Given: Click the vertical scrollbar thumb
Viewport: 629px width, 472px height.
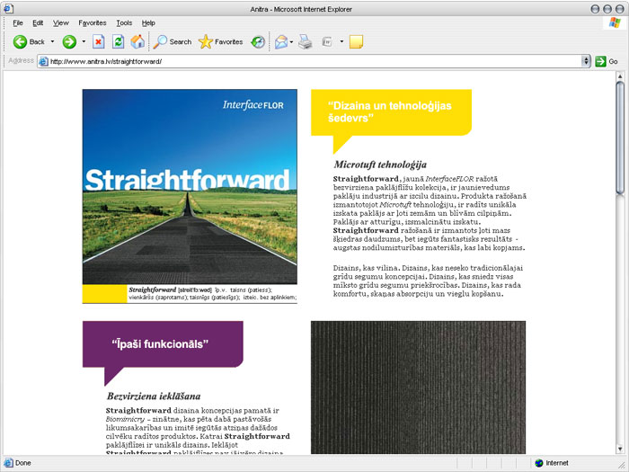Looking at the screenshot, I should coord(620,138).
